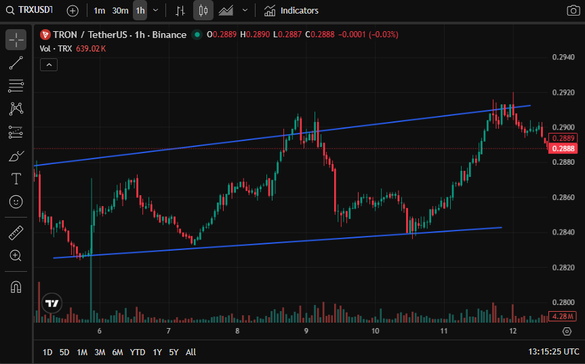
Task: Click date label 9 on time axis
Action: point(306,331)
